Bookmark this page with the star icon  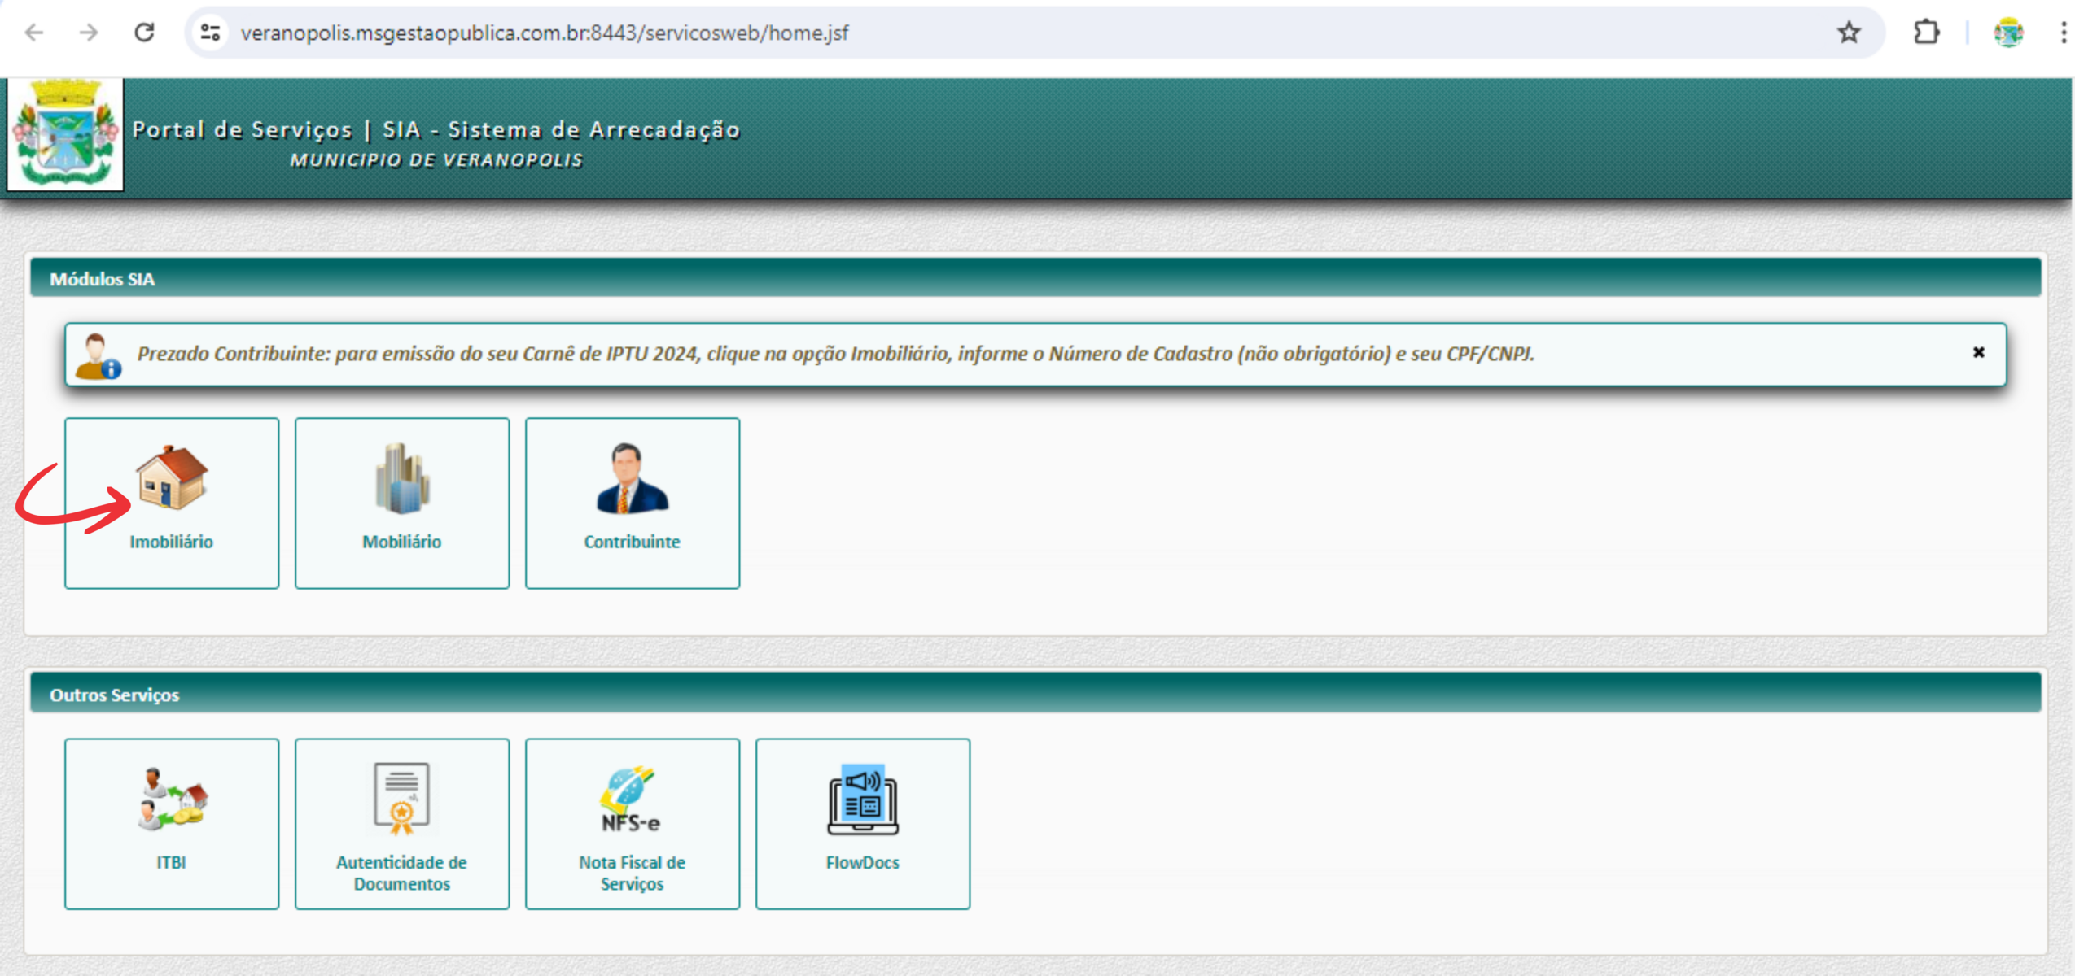[1849, 33]
